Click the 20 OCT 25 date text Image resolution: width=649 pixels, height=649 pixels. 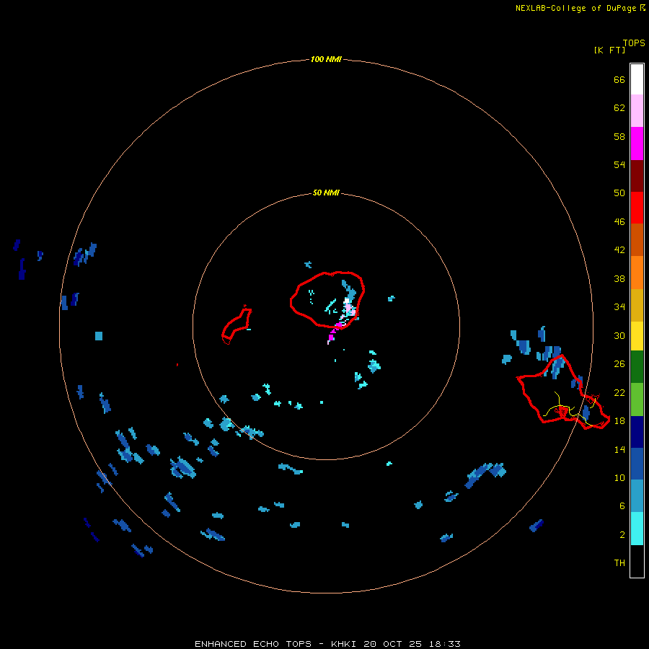pyautogui.click(x=392, y=644)
